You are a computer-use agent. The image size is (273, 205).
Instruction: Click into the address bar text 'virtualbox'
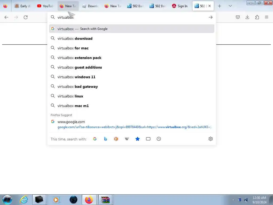[66, 17]
